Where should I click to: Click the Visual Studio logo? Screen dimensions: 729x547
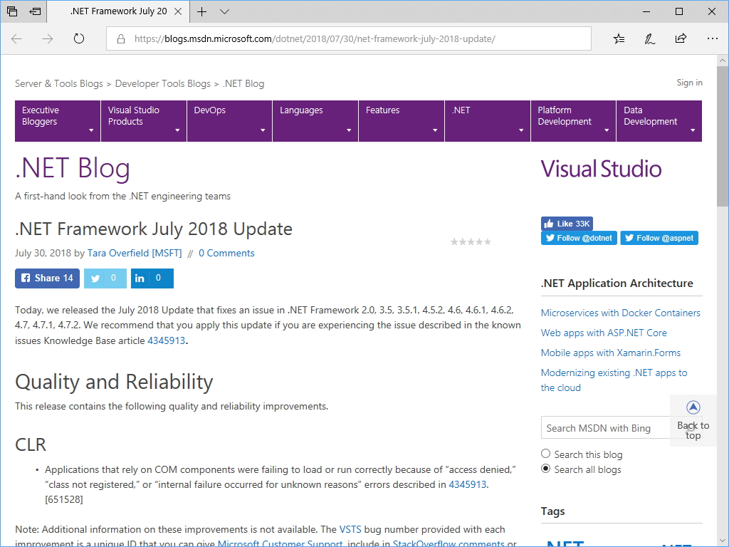[601, 169]
